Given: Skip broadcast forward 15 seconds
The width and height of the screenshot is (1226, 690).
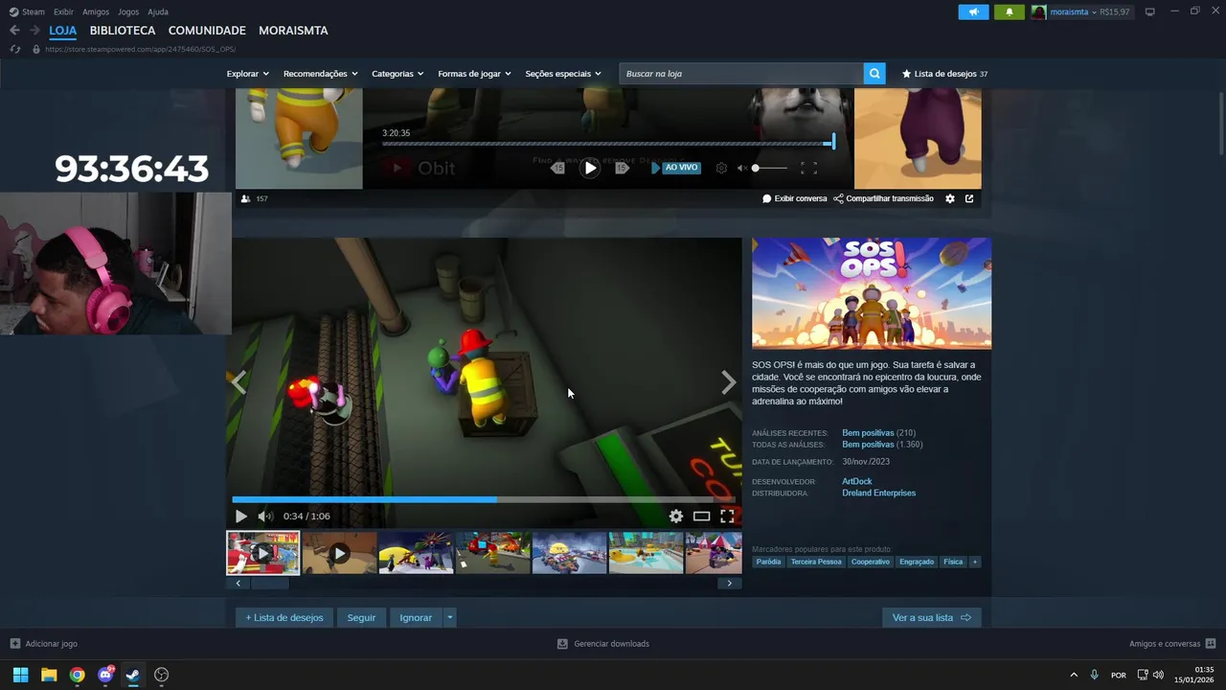Looking at the screenshot, I should [x=622, y=168].
